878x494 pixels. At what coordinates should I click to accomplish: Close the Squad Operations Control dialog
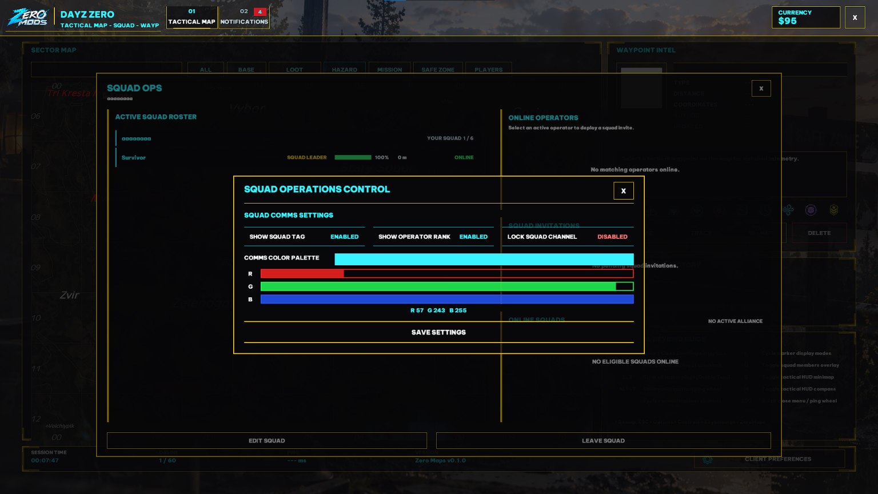(x=624, y=191)
